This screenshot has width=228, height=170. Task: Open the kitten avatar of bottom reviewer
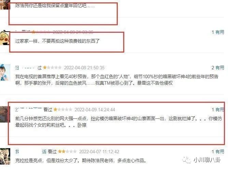[5, 156]
